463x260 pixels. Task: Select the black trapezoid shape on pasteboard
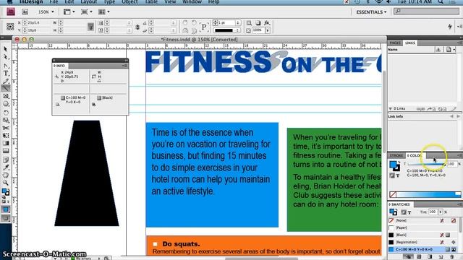(87, 173)
